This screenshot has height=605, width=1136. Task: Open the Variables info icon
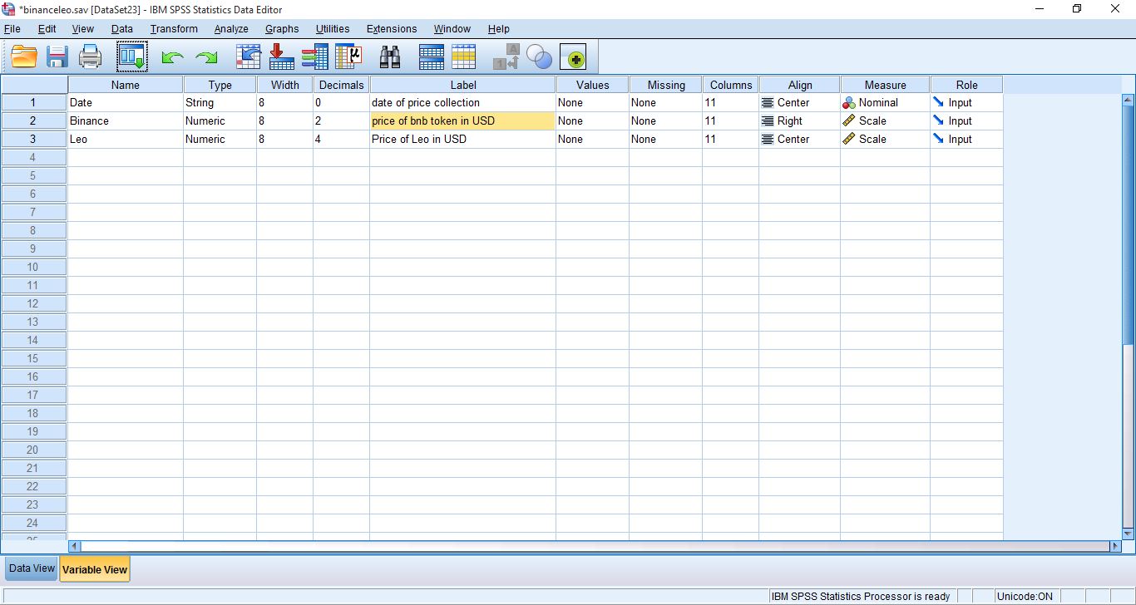click(x=315, y=57)
